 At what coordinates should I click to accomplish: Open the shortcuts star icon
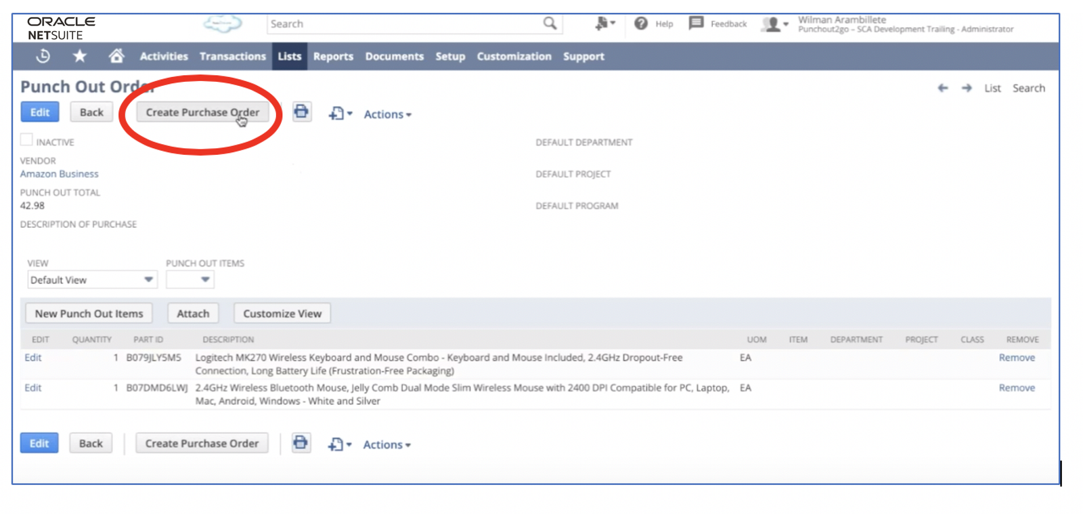(x=80, y=56)
